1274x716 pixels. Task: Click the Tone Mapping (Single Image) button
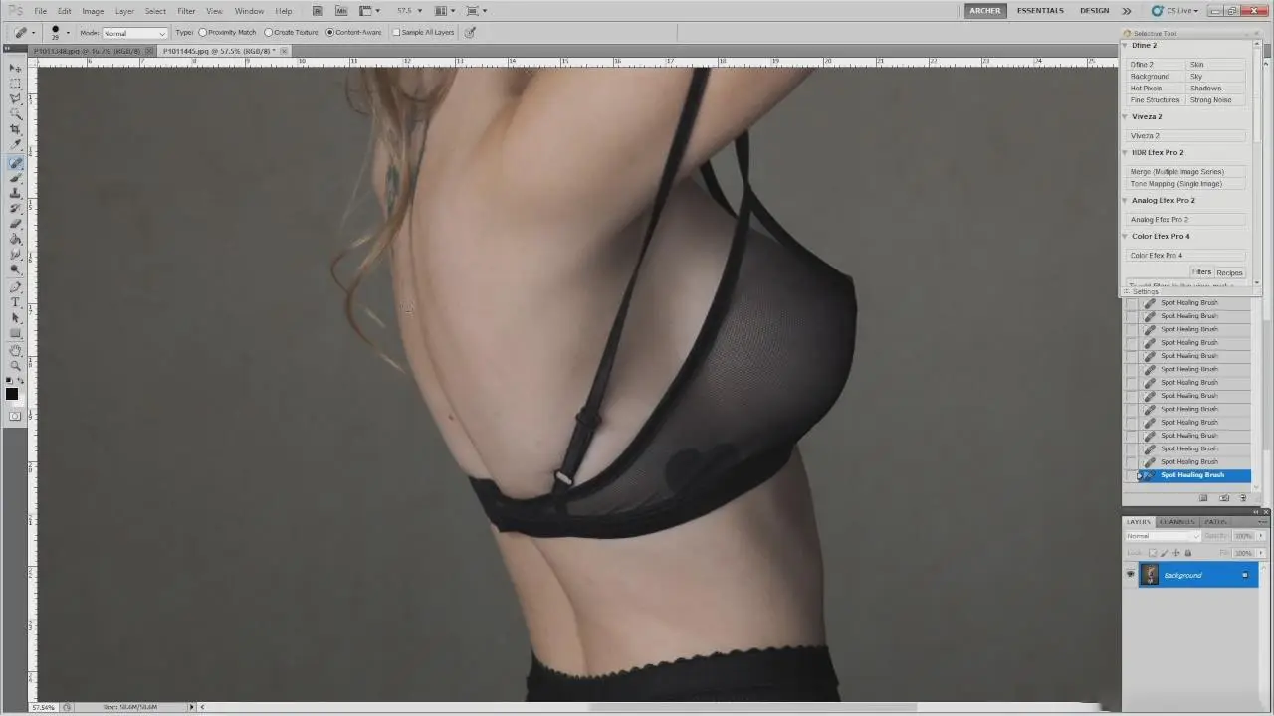pos(1185,184)
